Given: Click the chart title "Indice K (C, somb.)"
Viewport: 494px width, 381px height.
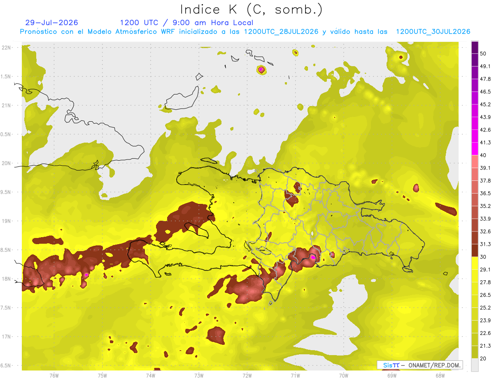Looking at the screenshot, I should click(x=251, y=9).
